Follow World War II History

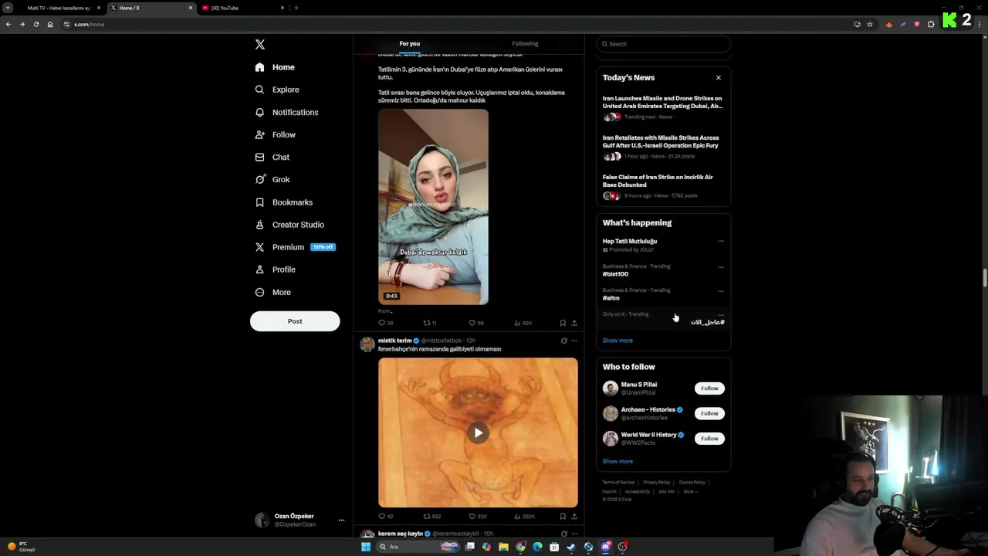(709, 439)
